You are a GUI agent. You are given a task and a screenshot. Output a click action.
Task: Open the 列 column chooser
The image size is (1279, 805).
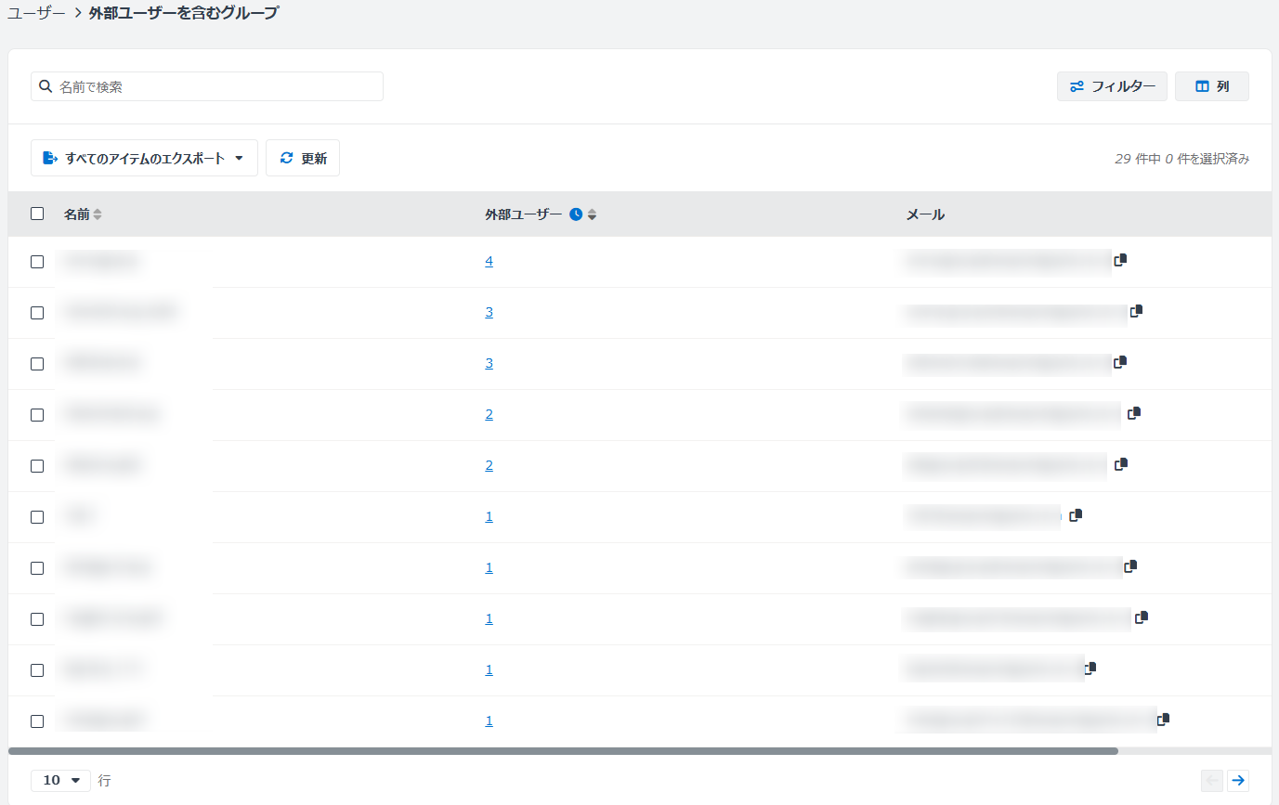1212,86
